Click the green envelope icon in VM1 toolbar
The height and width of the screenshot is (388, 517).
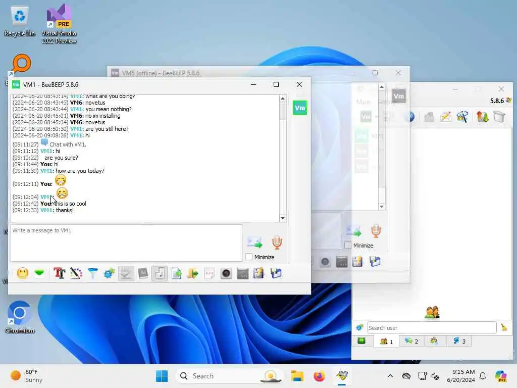pyautogui.click(x=39, y=273)
